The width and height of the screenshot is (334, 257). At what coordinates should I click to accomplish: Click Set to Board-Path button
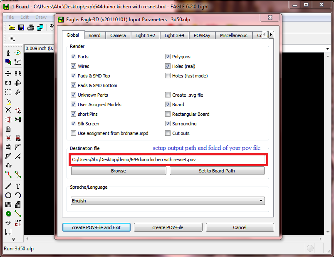pos(217,171)
